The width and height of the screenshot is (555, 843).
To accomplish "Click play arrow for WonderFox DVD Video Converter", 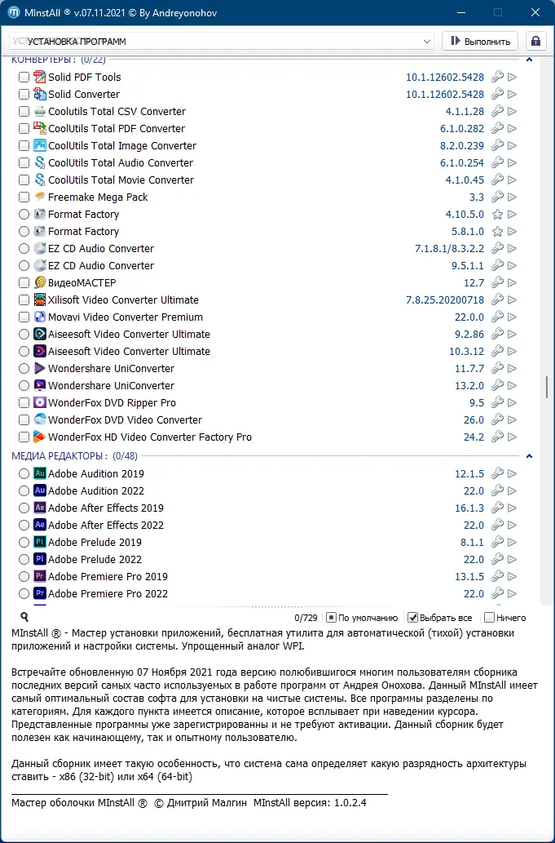I will [513, 420].
